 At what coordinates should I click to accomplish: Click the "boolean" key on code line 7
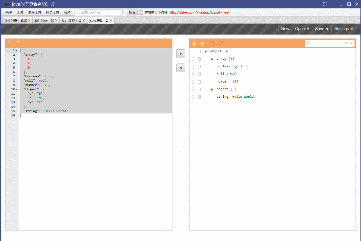click(32, 76)
